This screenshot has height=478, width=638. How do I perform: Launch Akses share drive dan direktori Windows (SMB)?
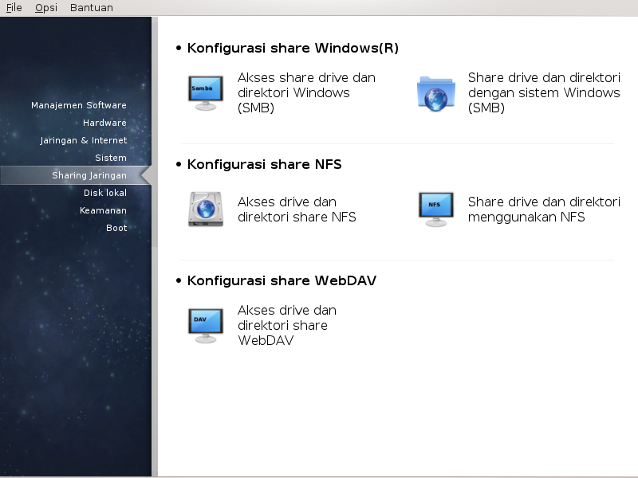[x=306, y=92]
